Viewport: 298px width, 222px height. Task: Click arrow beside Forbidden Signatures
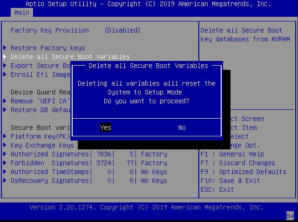pos(5,162)
